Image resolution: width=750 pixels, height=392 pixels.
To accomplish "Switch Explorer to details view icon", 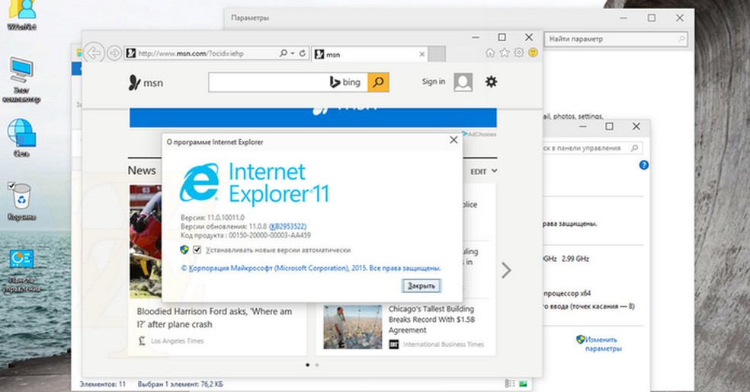I will click(510, 384).
